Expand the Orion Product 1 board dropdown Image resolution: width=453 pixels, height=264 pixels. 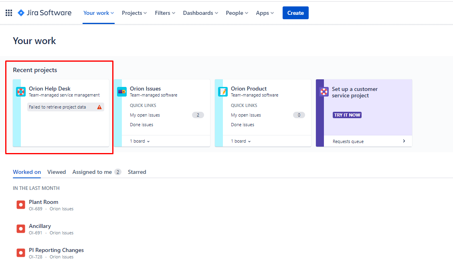click(241, 141)
